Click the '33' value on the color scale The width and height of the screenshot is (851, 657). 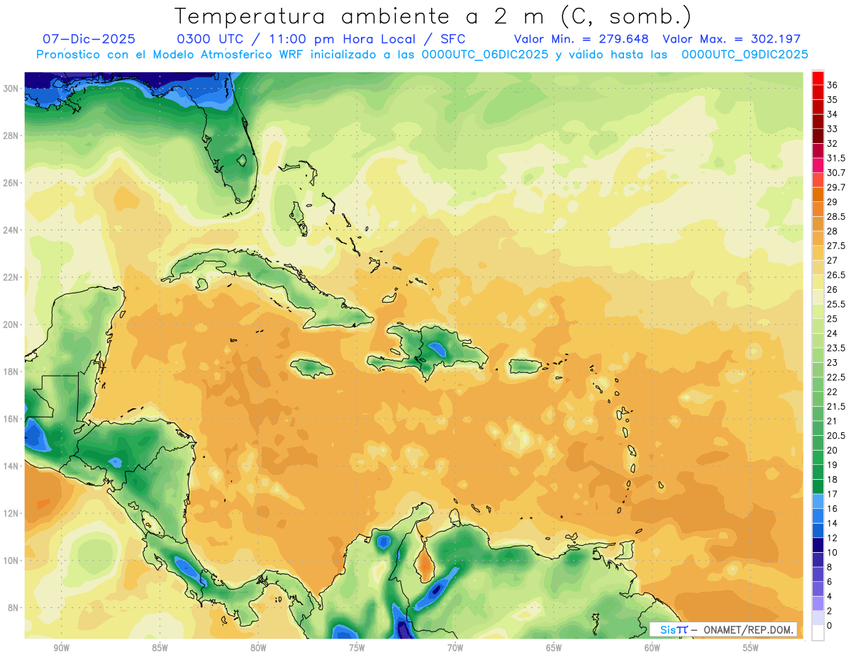pyautogui.click(x=833, y=129)
